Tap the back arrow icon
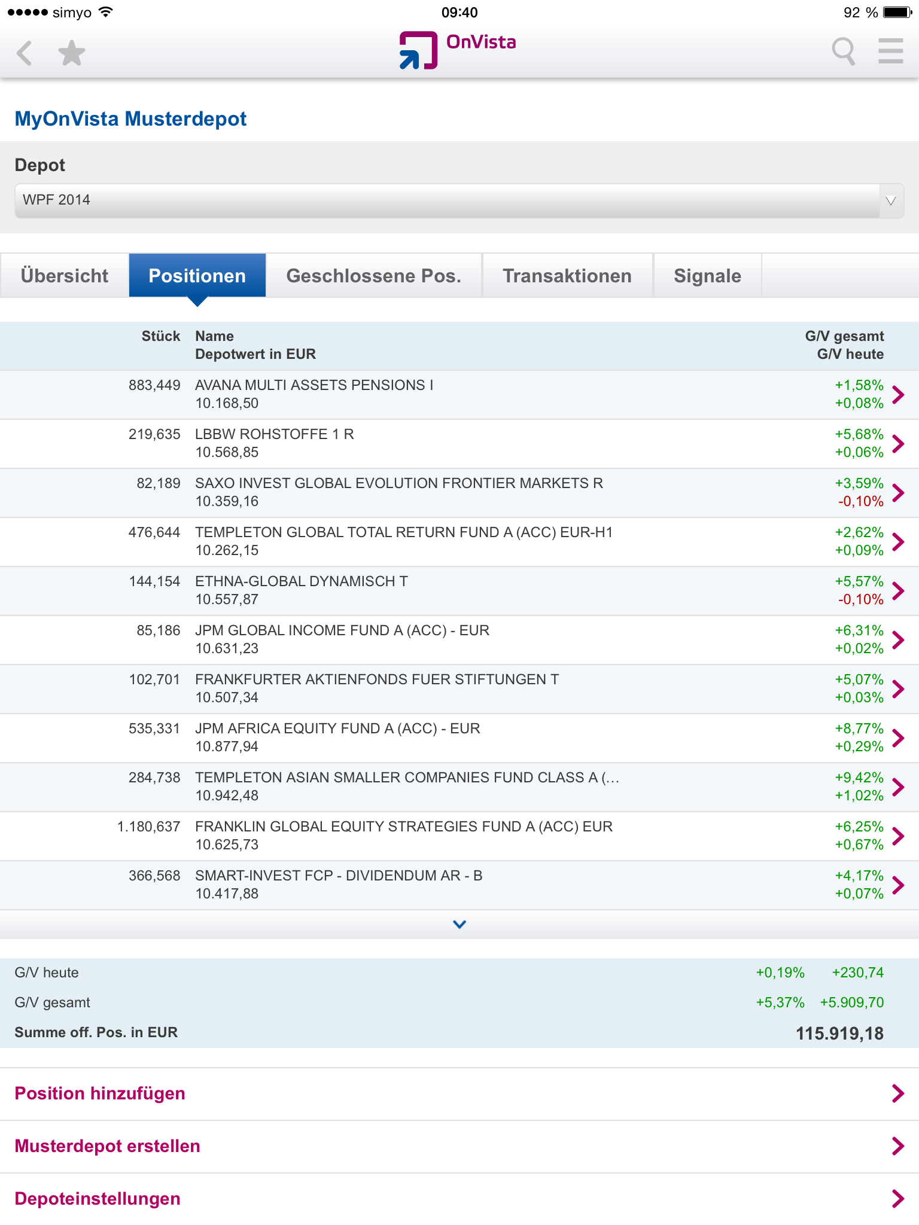919x1225 pixels. [25, 53]
